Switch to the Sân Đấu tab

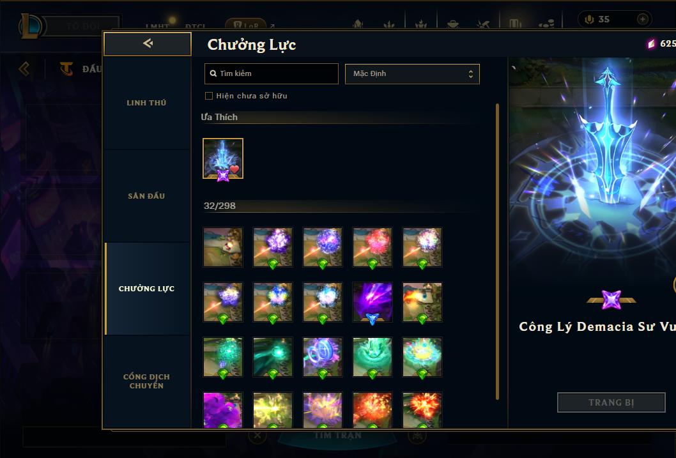[x=146, y=196]
